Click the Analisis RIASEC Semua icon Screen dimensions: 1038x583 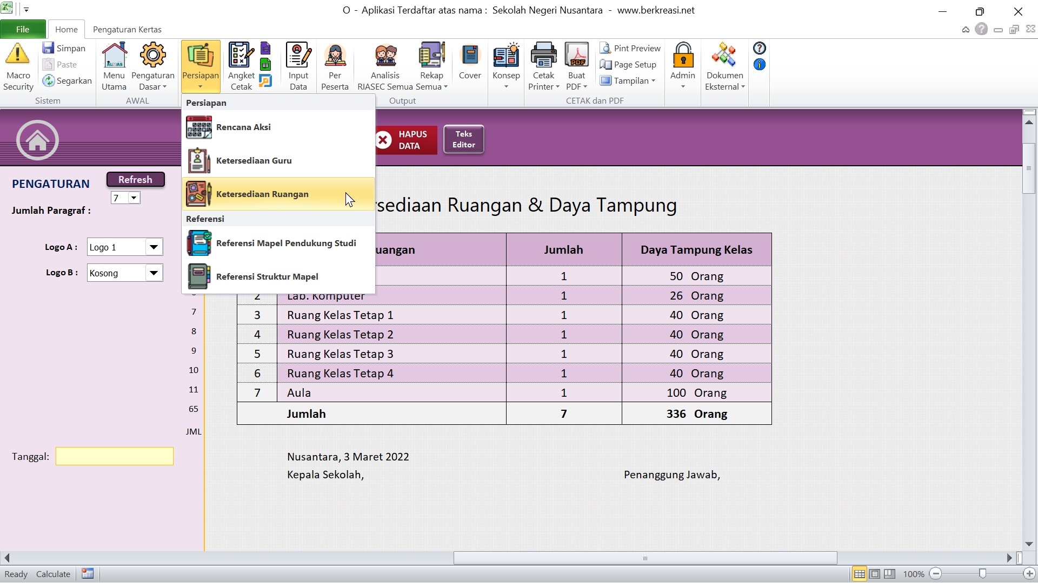385,55
